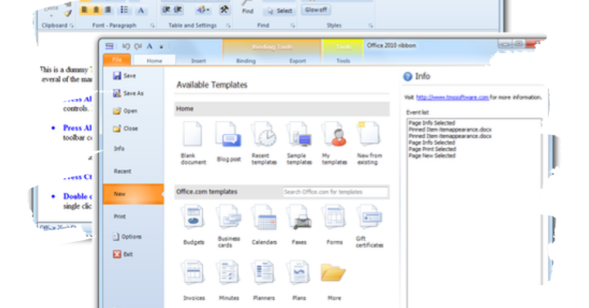Screen dimensions: 589x308
Task: Choose New from existing
Action: (x=370, y=143)
